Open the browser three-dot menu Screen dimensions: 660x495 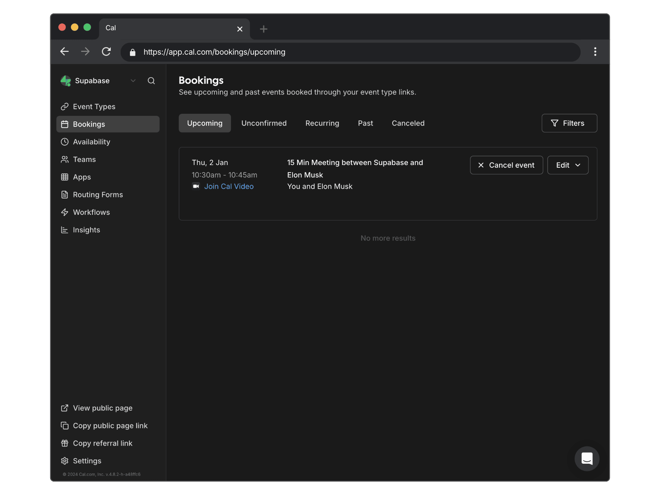(595, 52)
